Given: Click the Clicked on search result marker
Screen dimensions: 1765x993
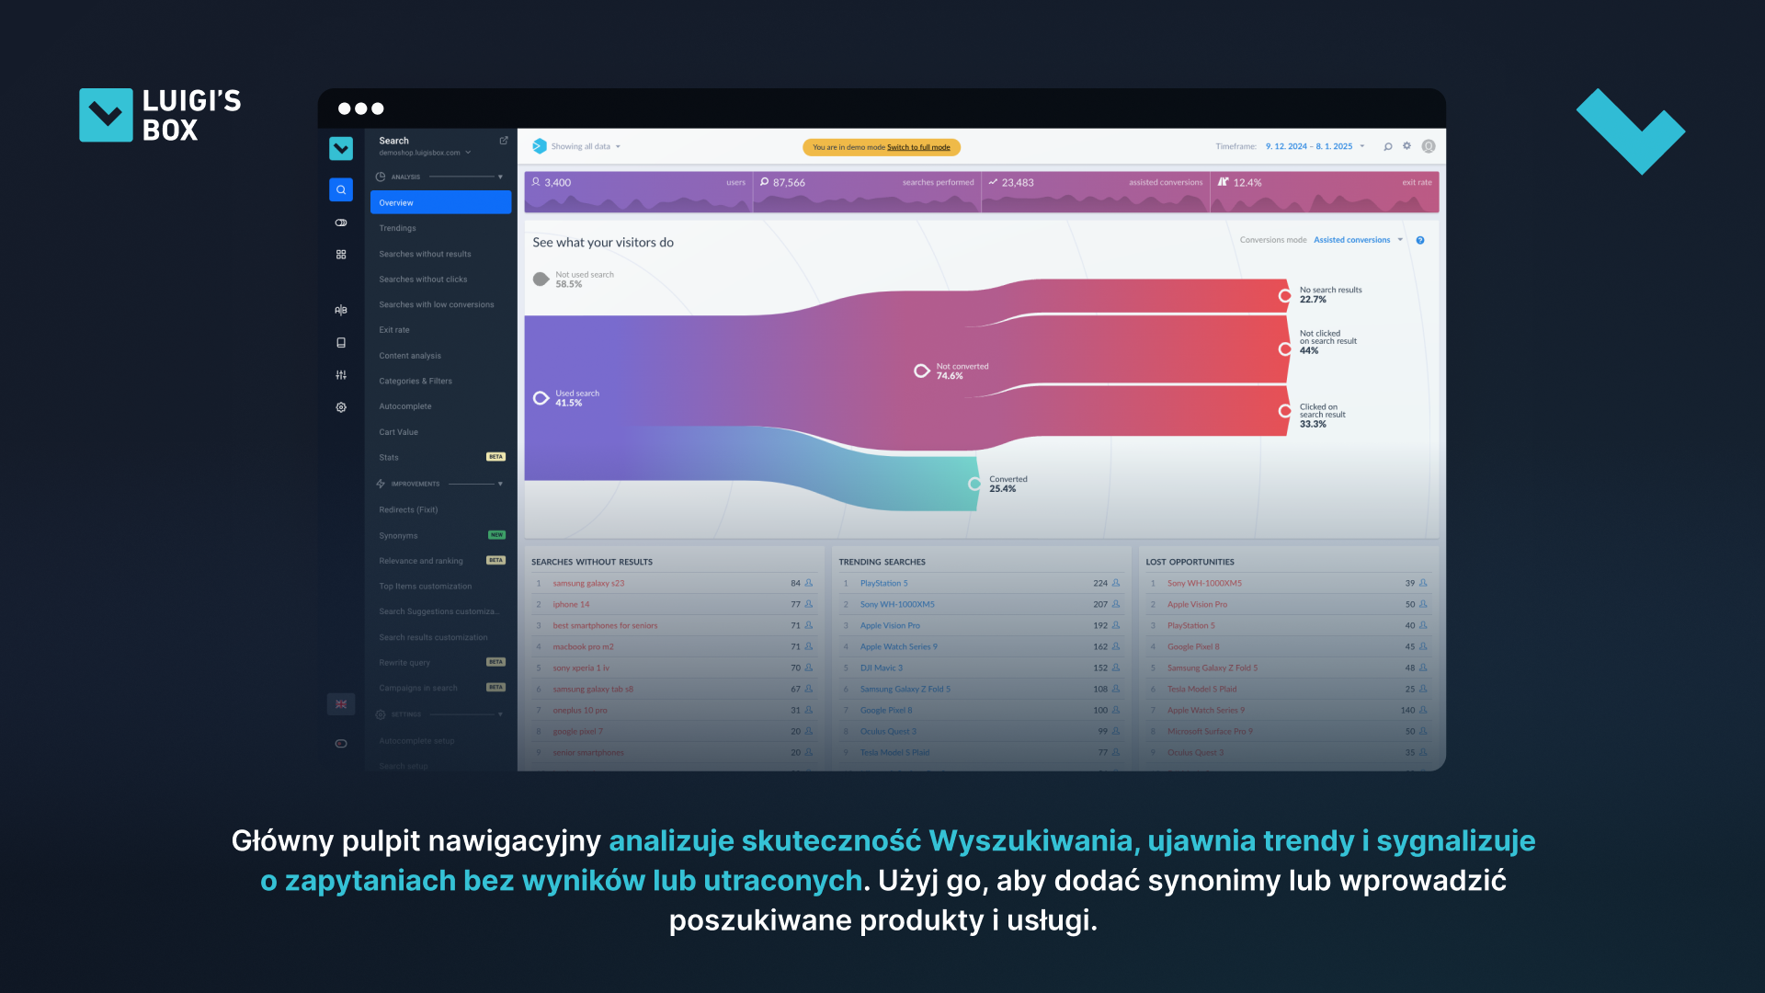Looking at the screenshot, I should point(1285,411).
